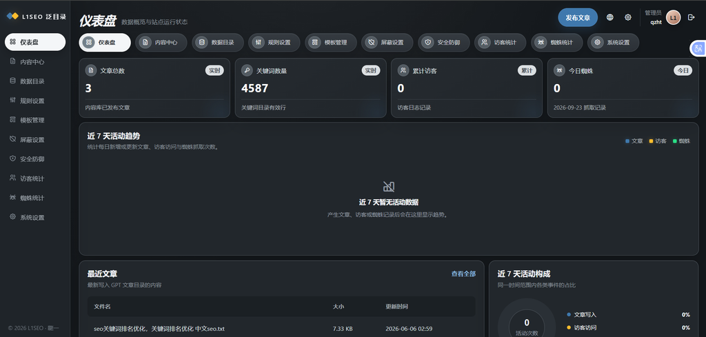The height and width of the screenshot is (337, 706).
Task: Click the 数据目录 tab database icon
Action: click(202, 43)
